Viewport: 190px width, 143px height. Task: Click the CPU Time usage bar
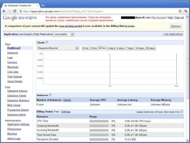(99, 121)
